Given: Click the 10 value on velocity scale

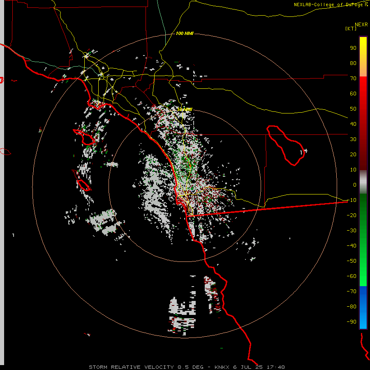Looking at the screenshot, I should [353, 170].
